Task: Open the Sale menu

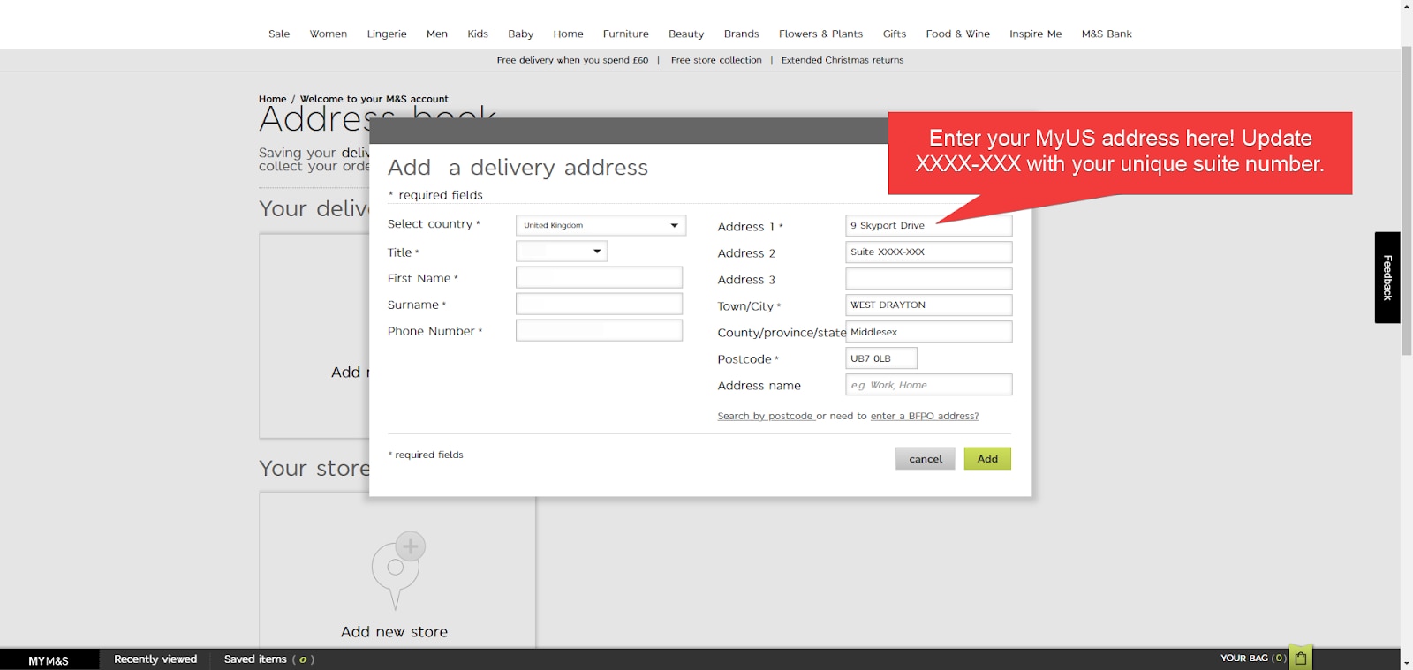Action: [x=279, y=34]
